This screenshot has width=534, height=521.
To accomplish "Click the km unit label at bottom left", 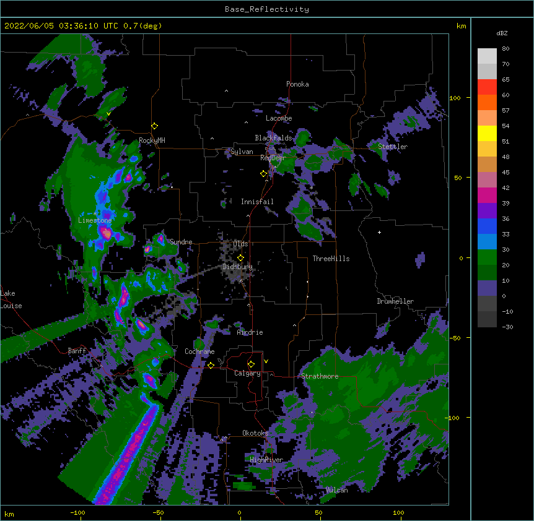I will (9, 514).
